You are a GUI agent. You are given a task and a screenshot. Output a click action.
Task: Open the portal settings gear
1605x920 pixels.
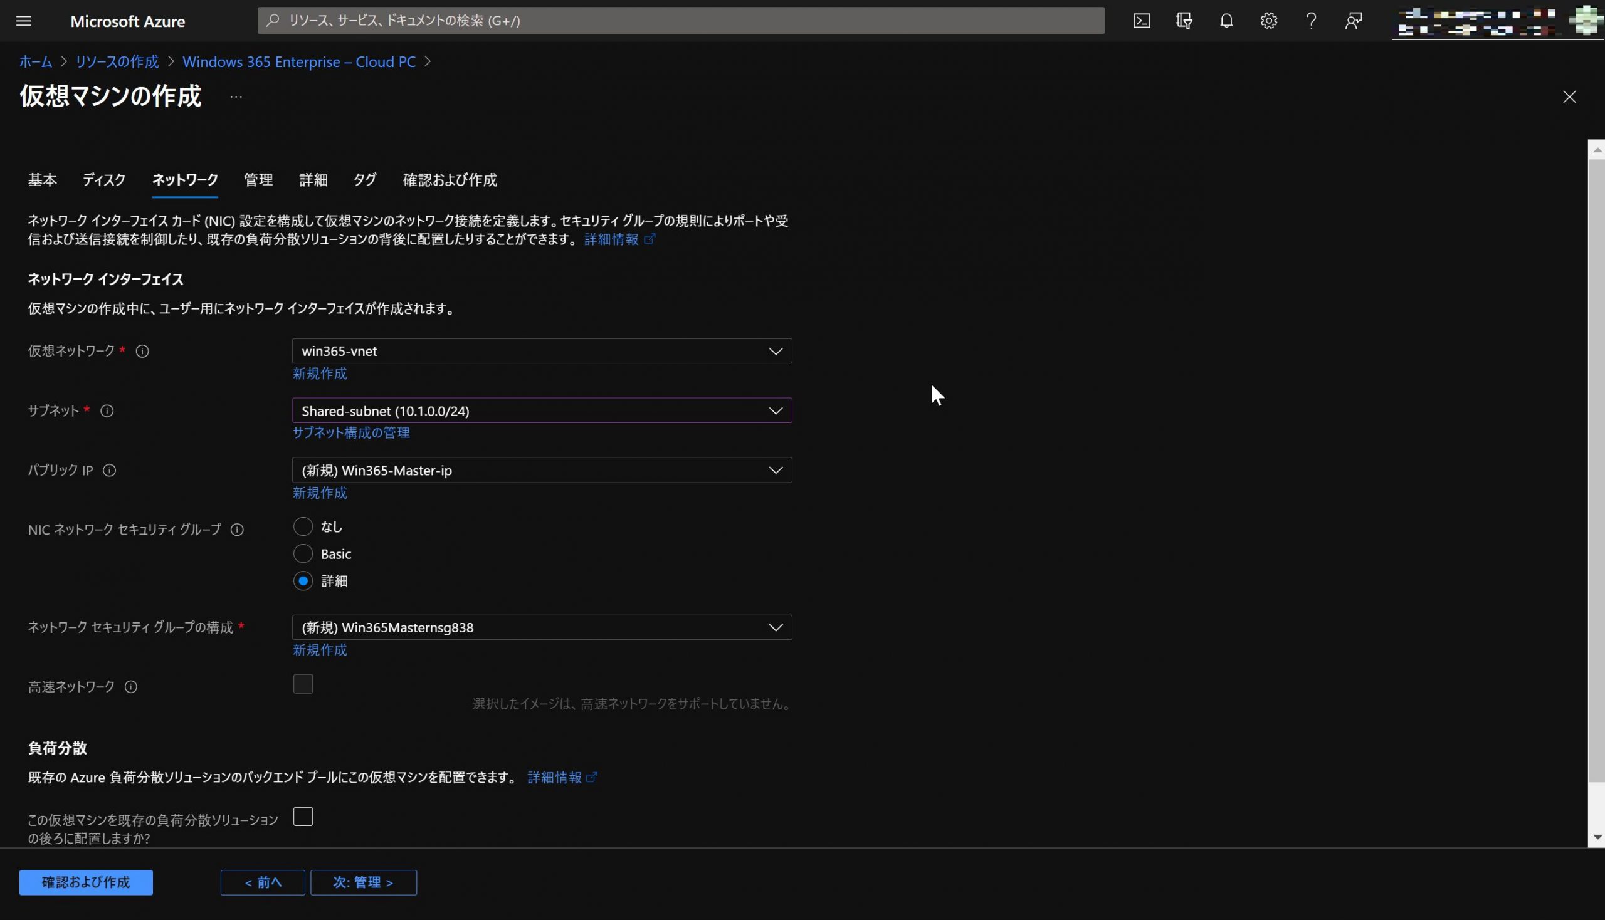click(x=1268, y=21)
